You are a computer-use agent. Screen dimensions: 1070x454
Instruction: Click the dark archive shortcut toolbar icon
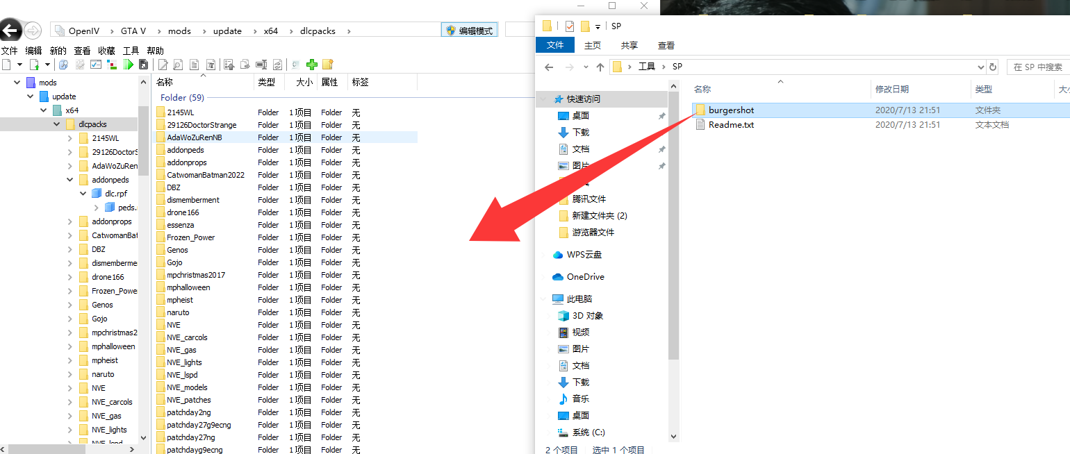tap(143, 65)
